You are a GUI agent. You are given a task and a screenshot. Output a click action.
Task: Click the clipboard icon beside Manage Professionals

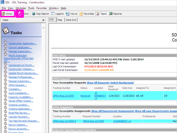tap(6, 76)
